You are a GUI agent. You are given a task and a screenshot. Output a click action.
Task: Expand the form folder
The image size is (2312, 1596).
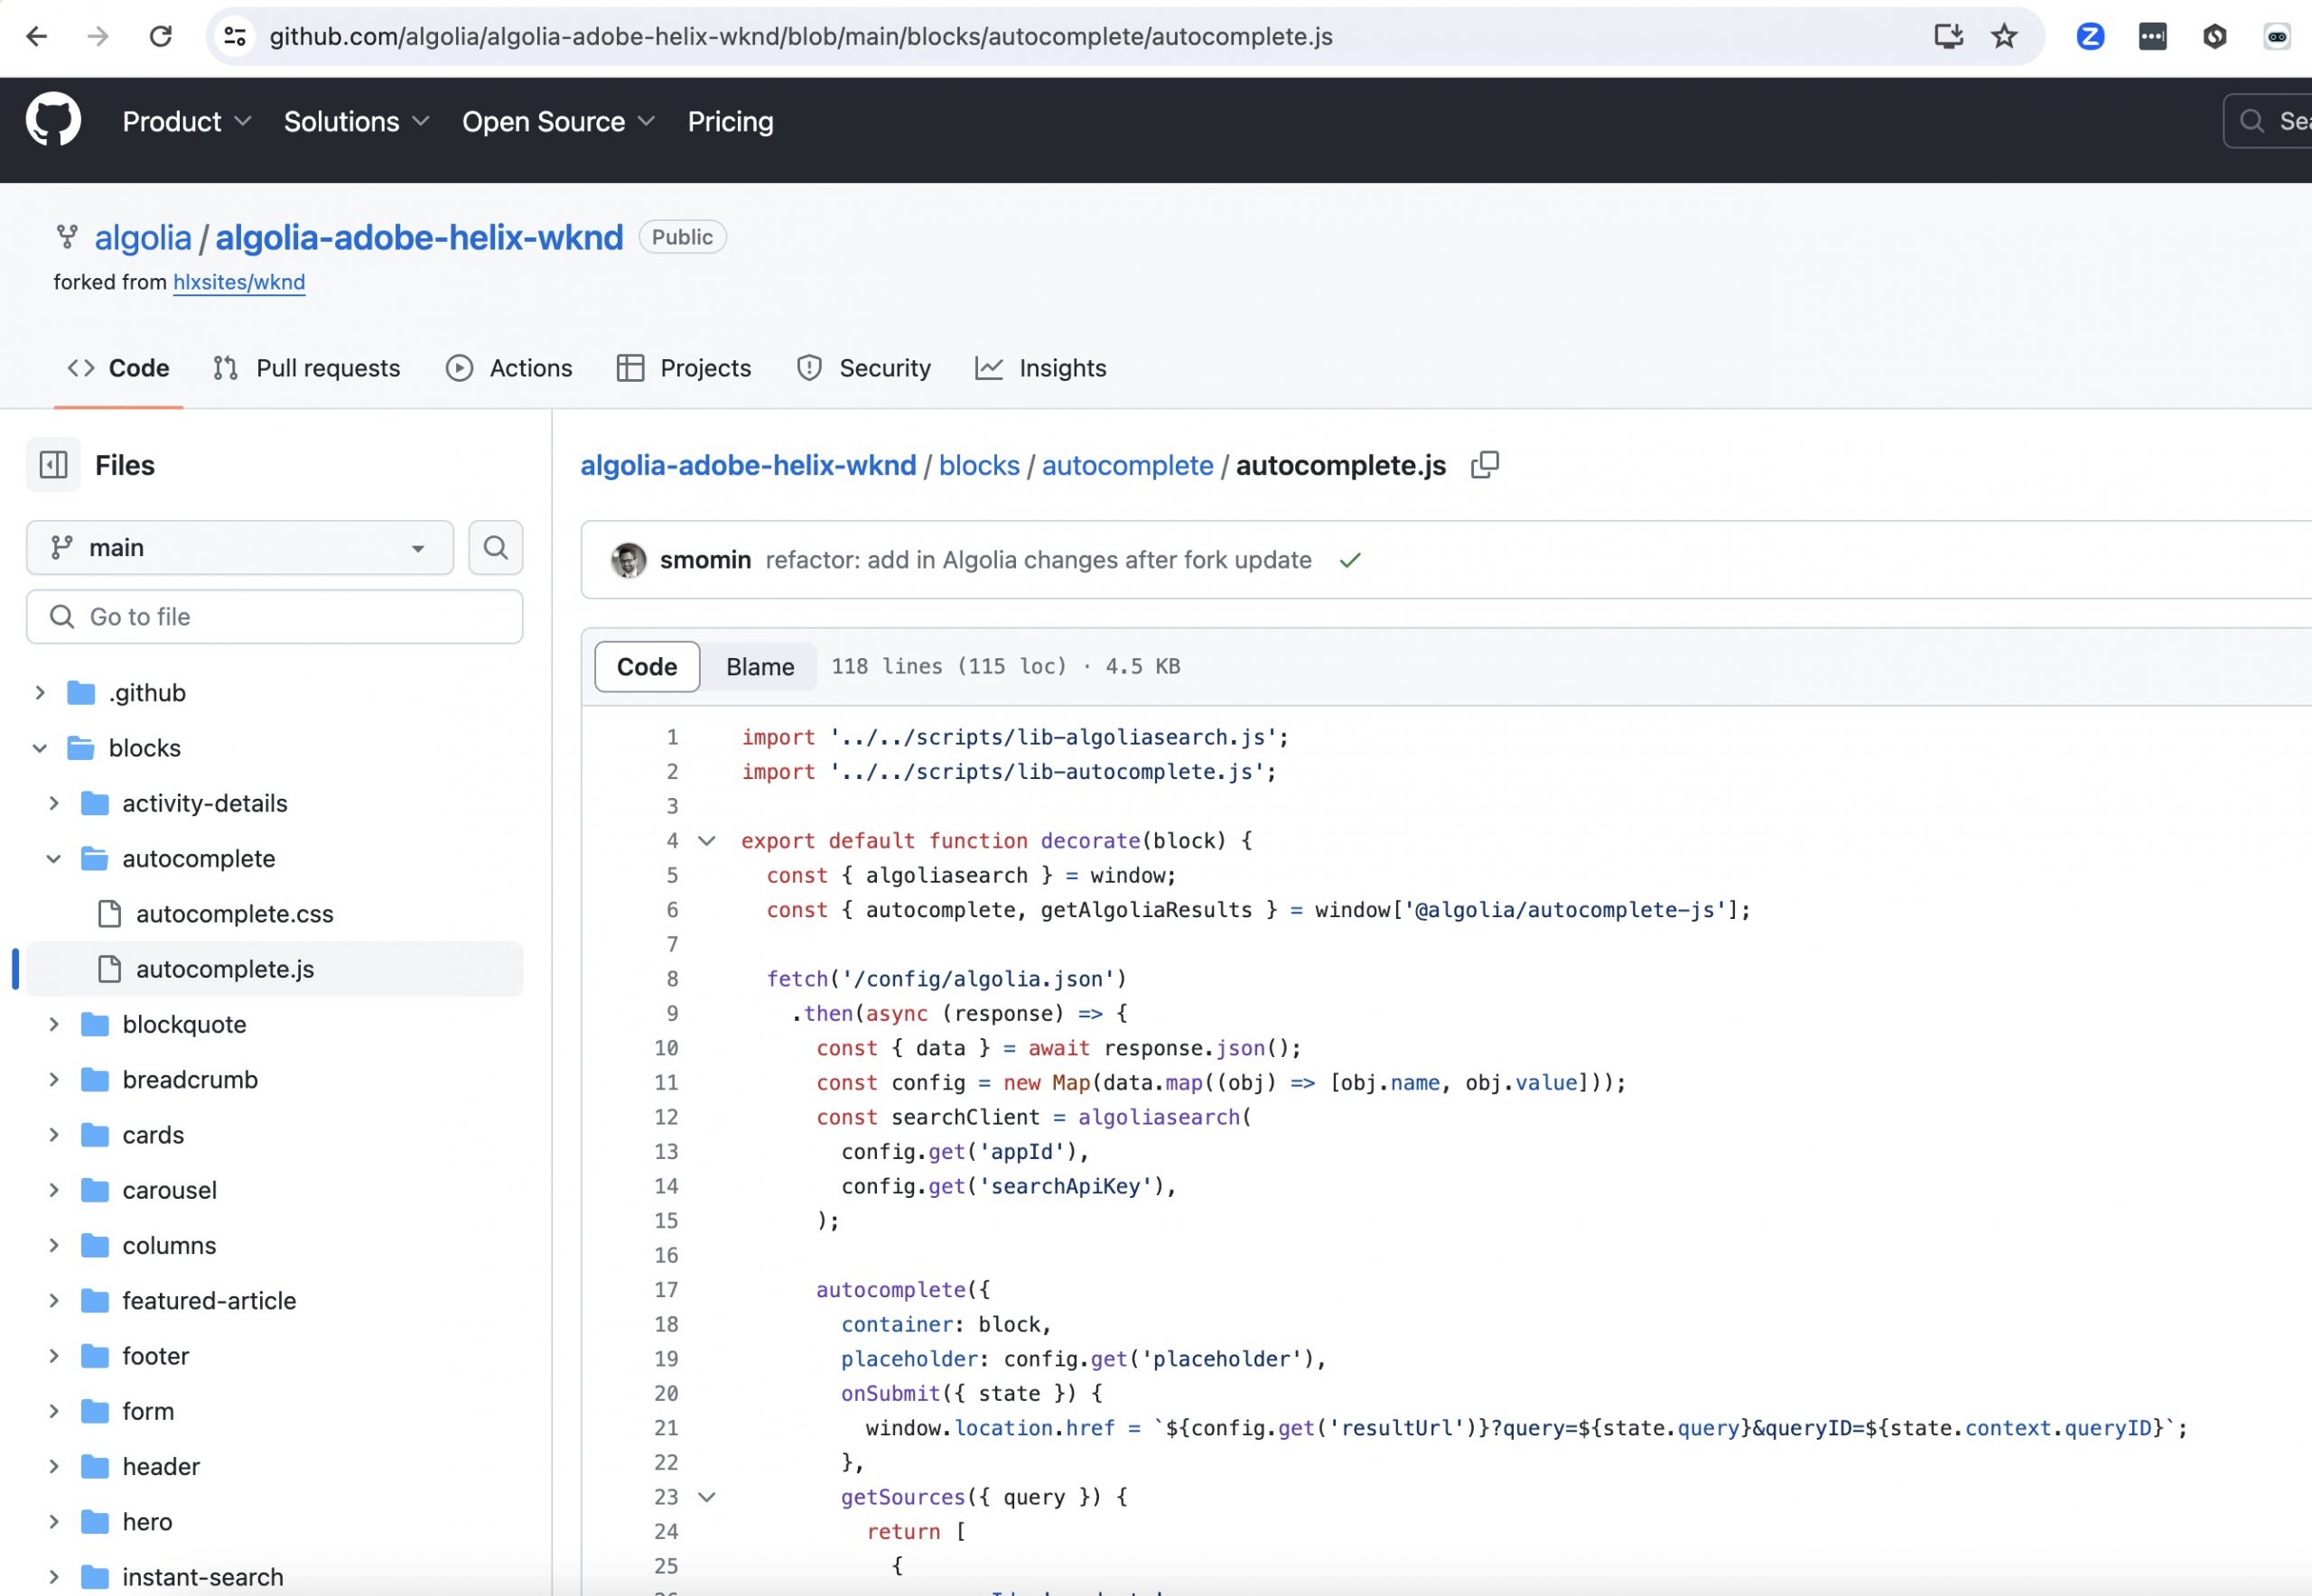pyautogui.click(x=54, y=1411)
